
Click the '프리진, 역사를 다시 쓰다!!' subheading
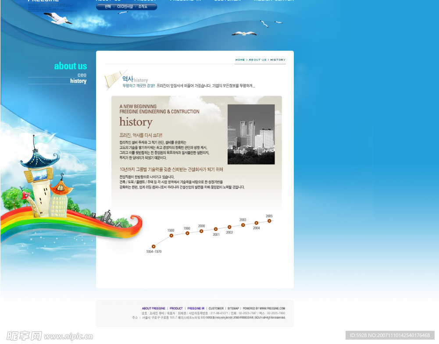(140, 135)
